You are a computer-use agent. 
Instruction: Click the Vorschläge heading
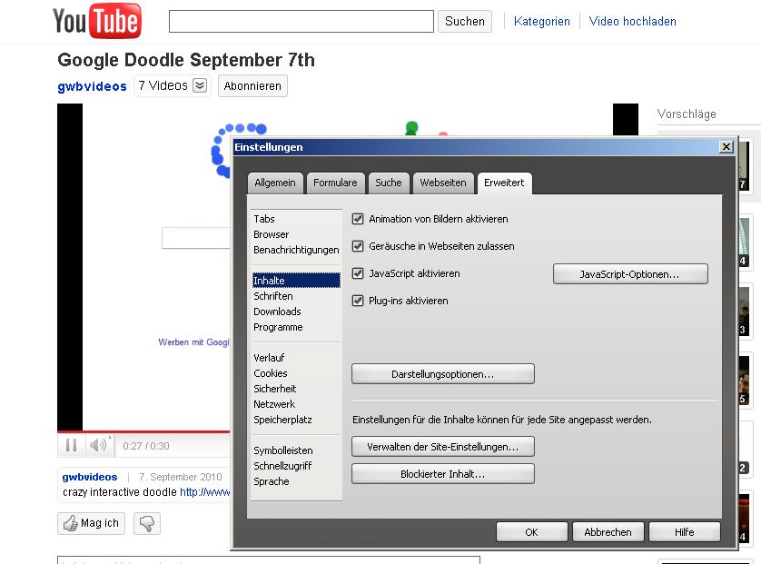pyautogui.click(x=687, y=114)
